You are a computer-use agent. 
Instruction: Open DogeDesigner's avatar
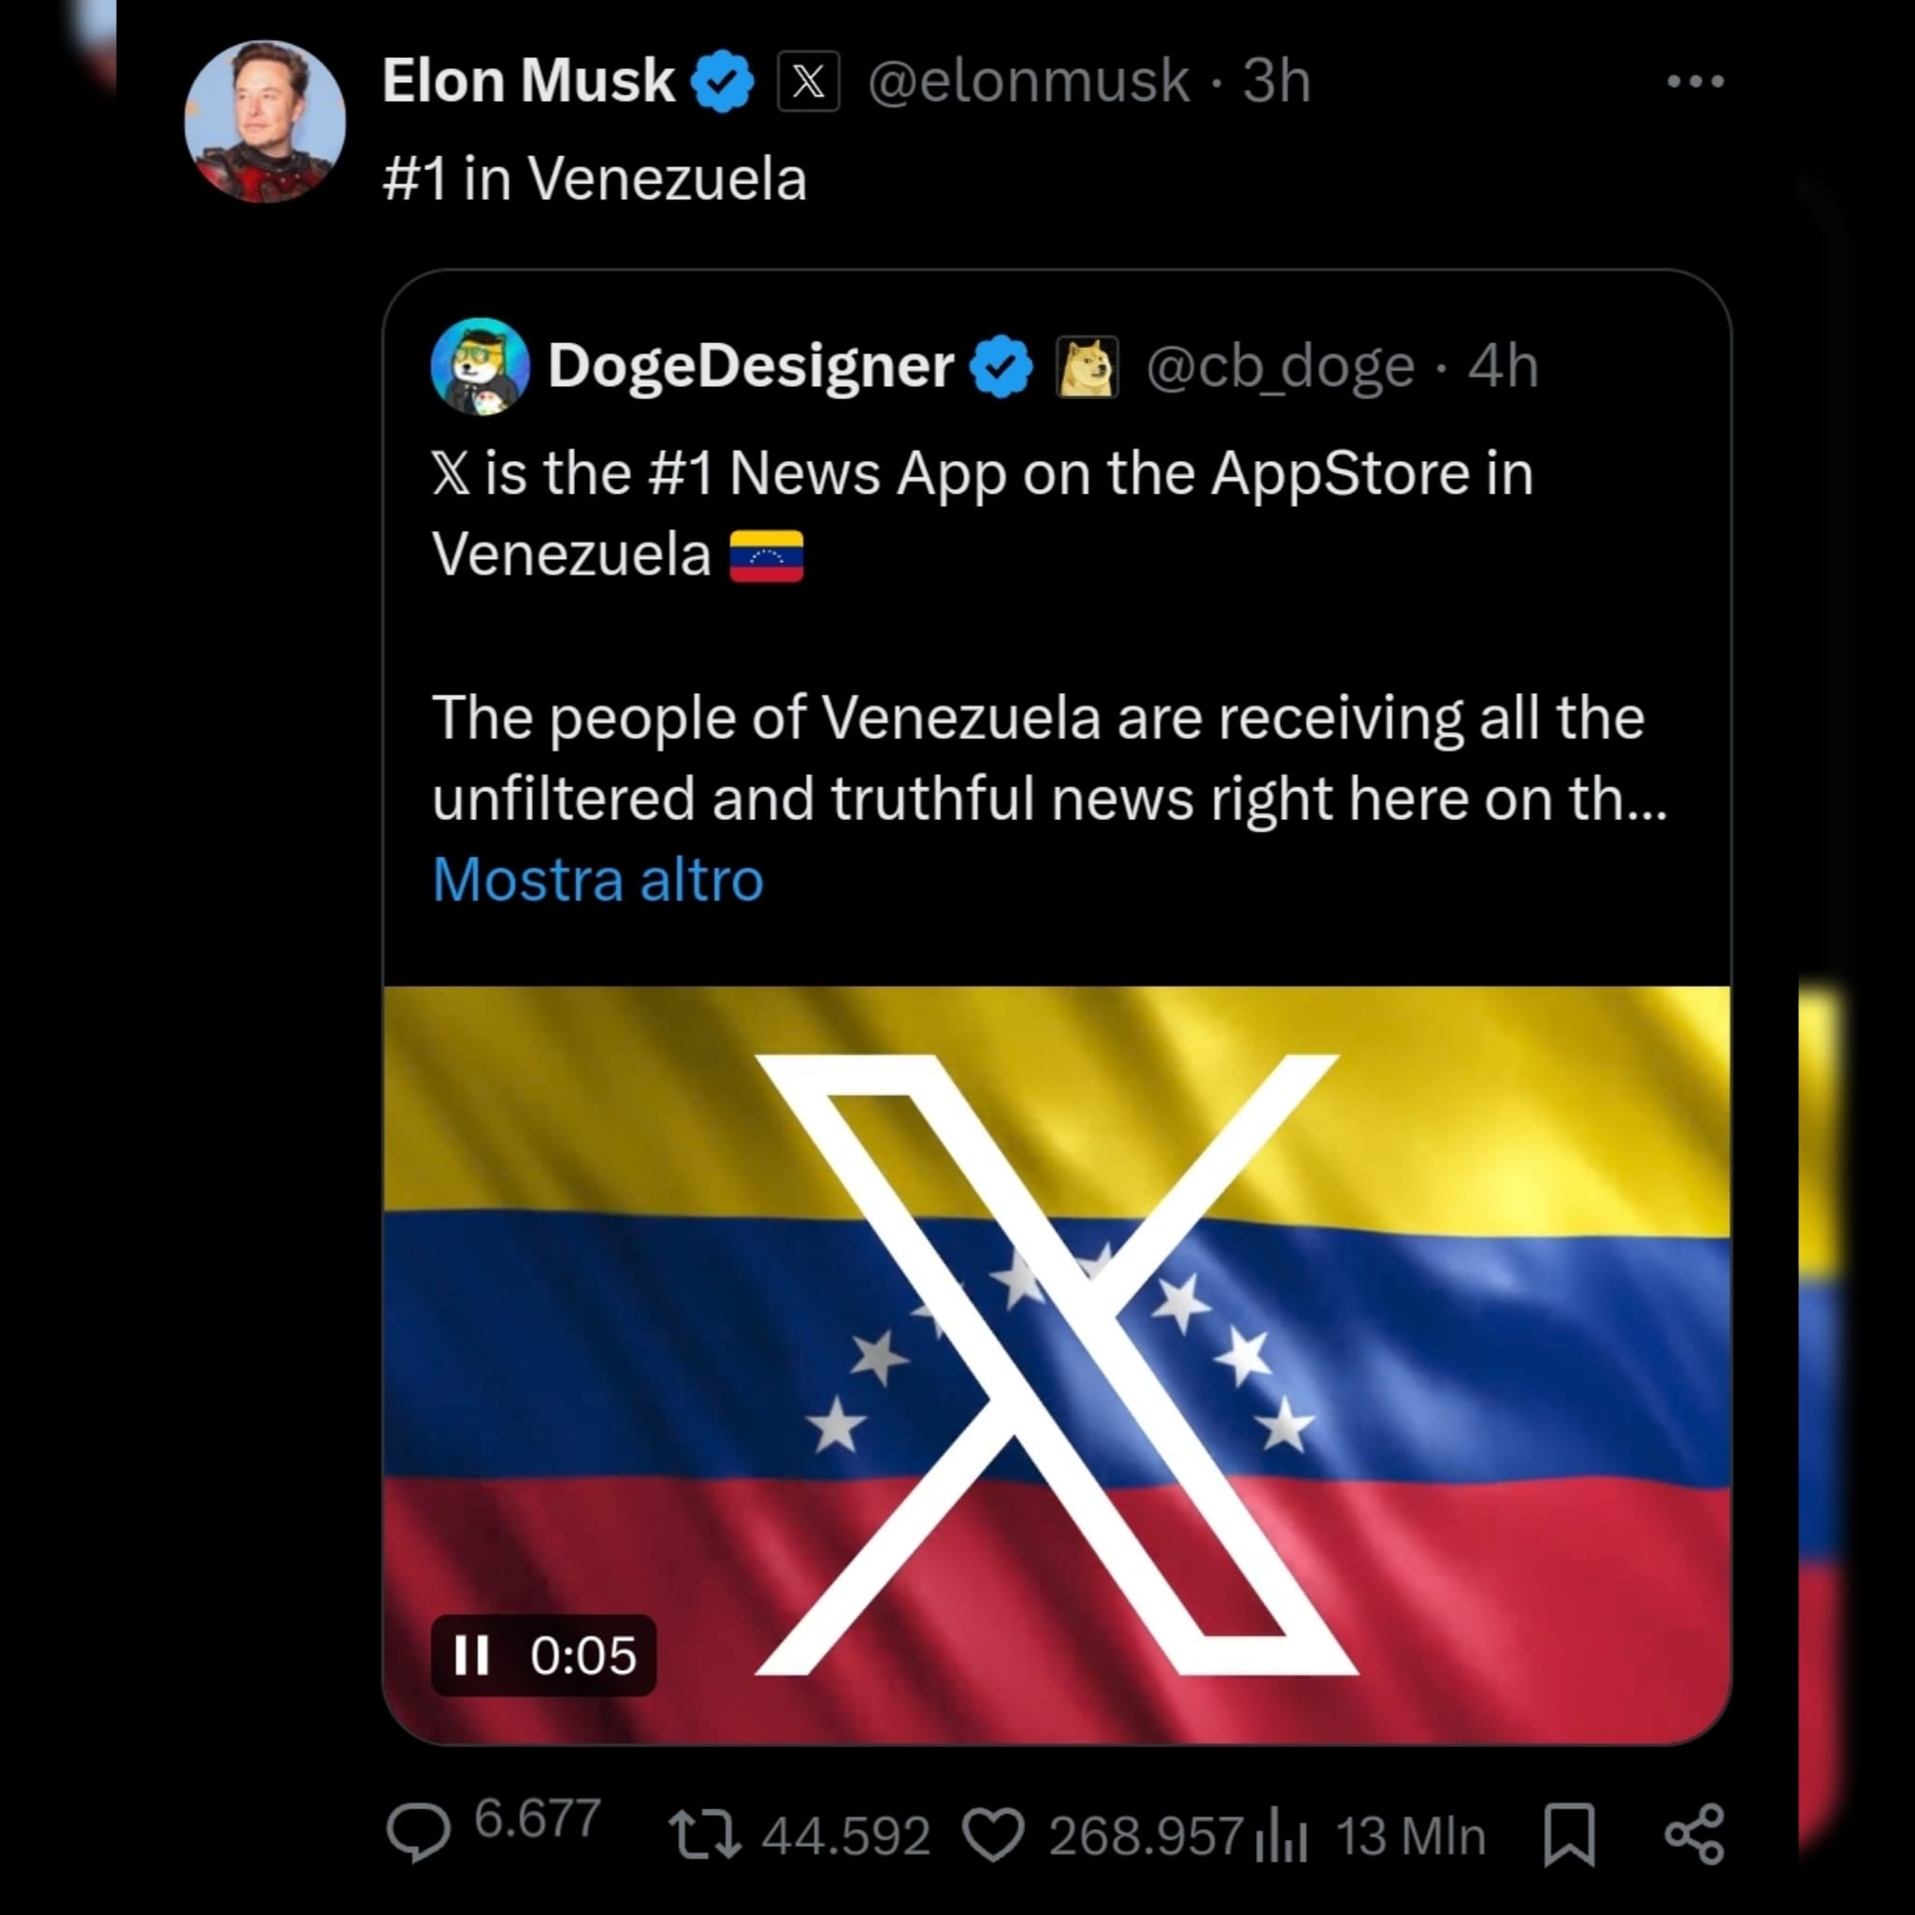[x=481, y=366]
